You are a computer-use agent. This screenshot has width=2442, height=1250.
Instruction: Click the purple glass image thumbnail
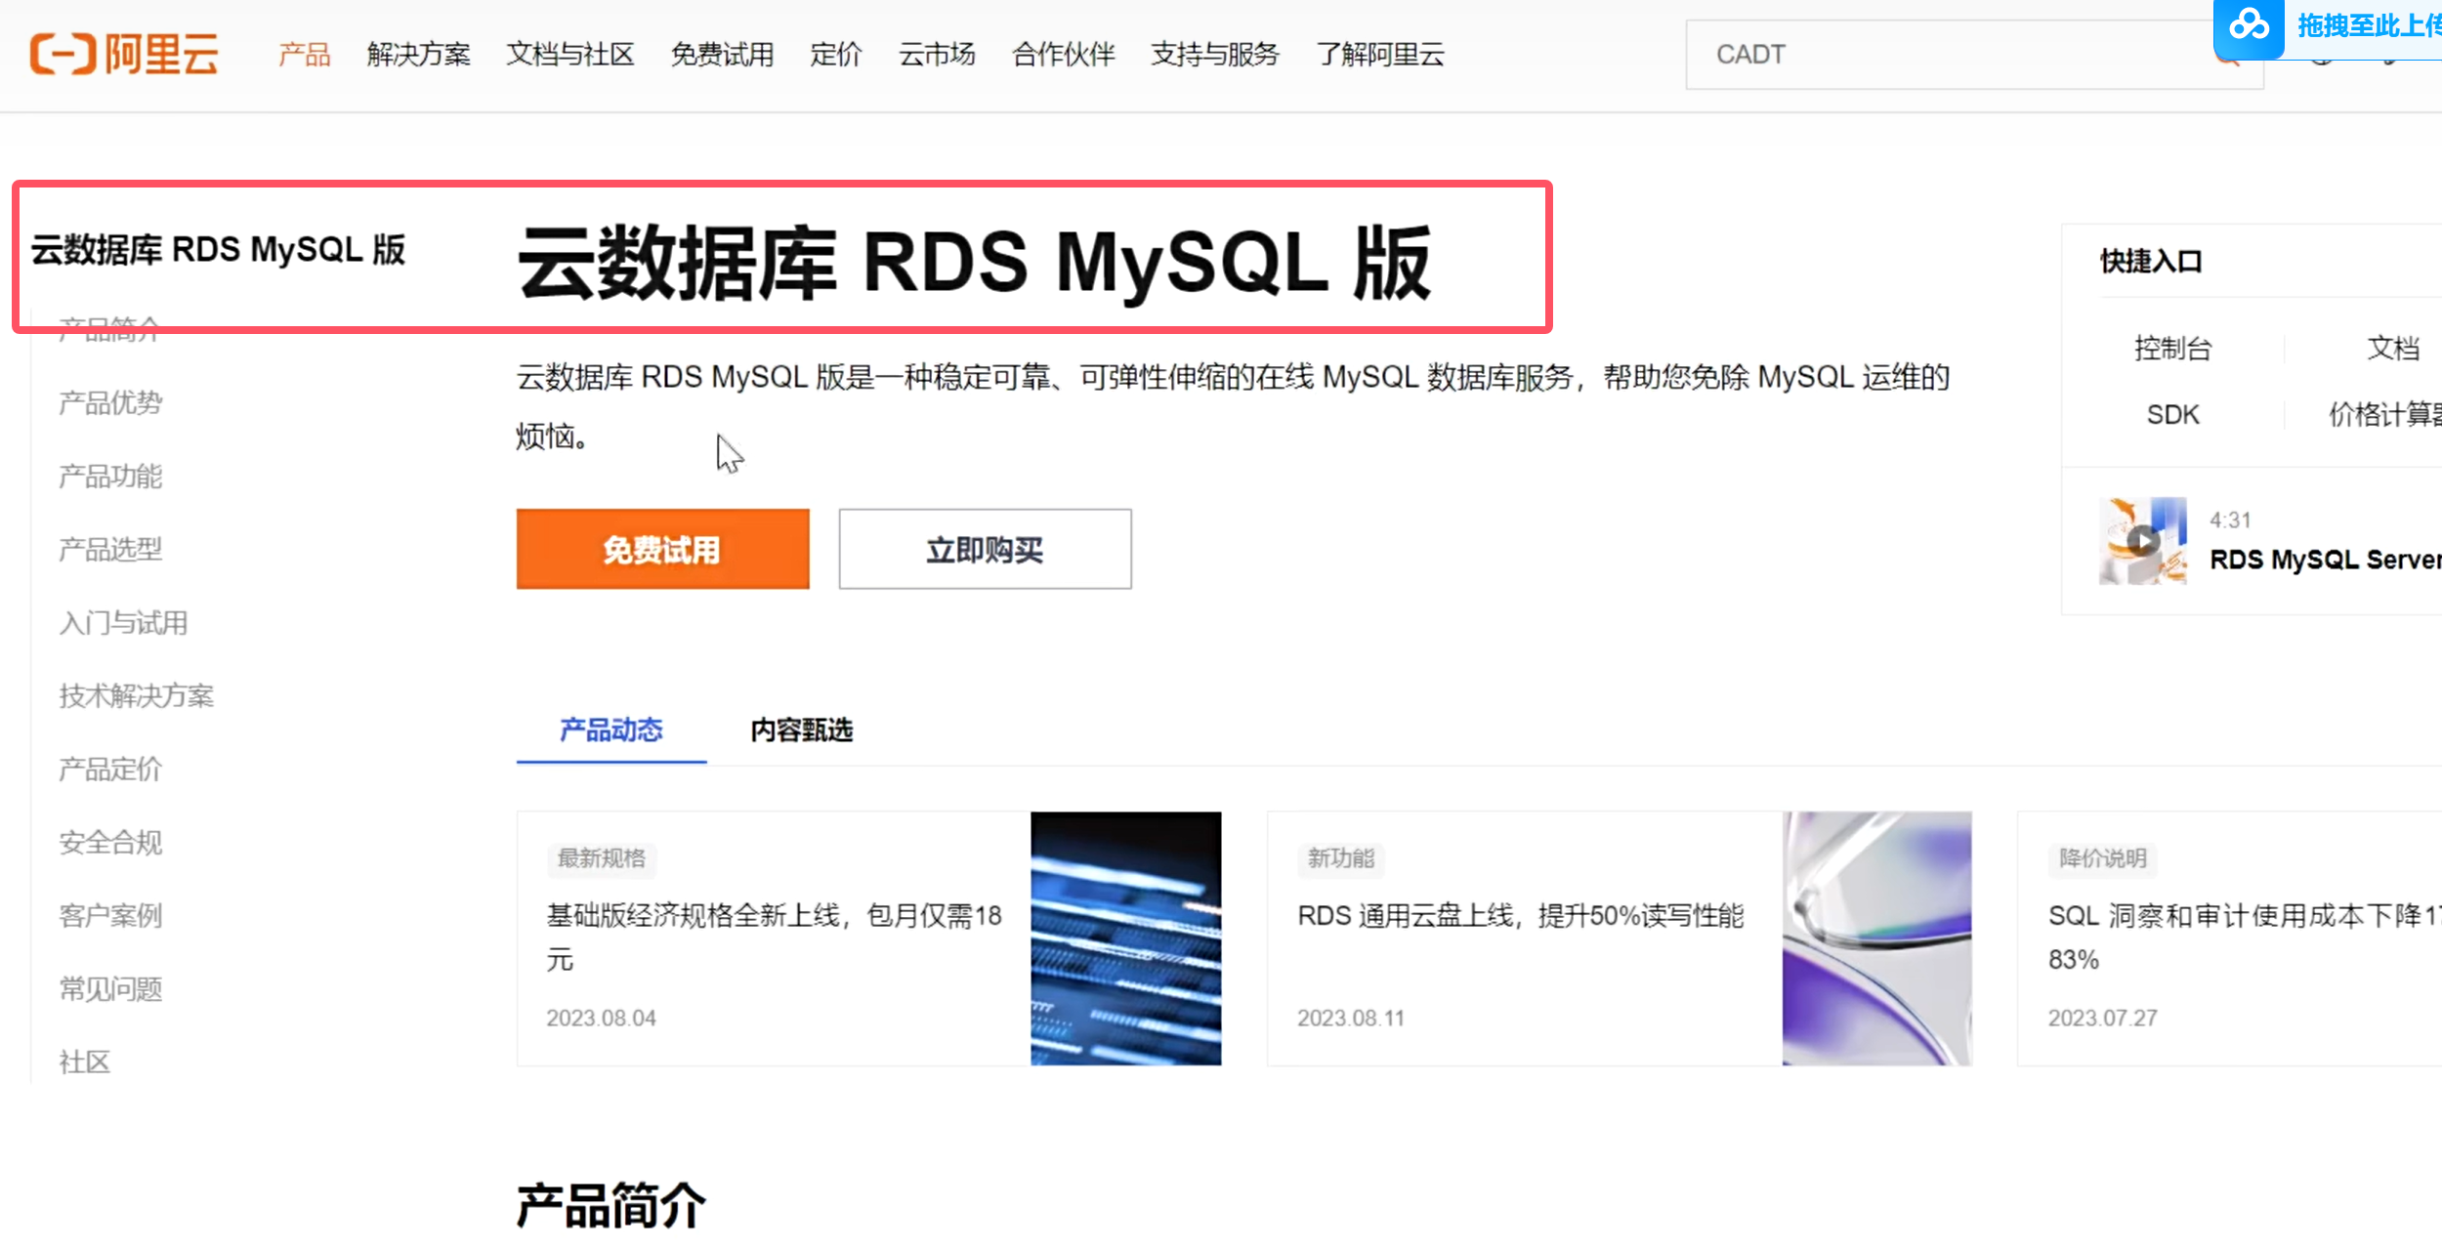point(1875,937)
